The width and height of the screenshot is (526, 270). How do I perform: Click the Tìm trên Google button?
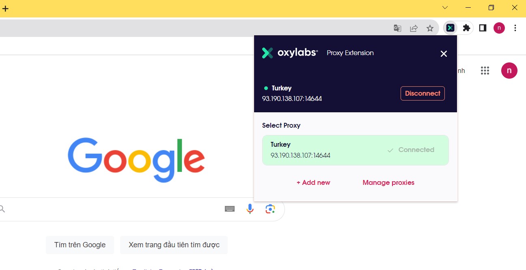pos(80,245)
